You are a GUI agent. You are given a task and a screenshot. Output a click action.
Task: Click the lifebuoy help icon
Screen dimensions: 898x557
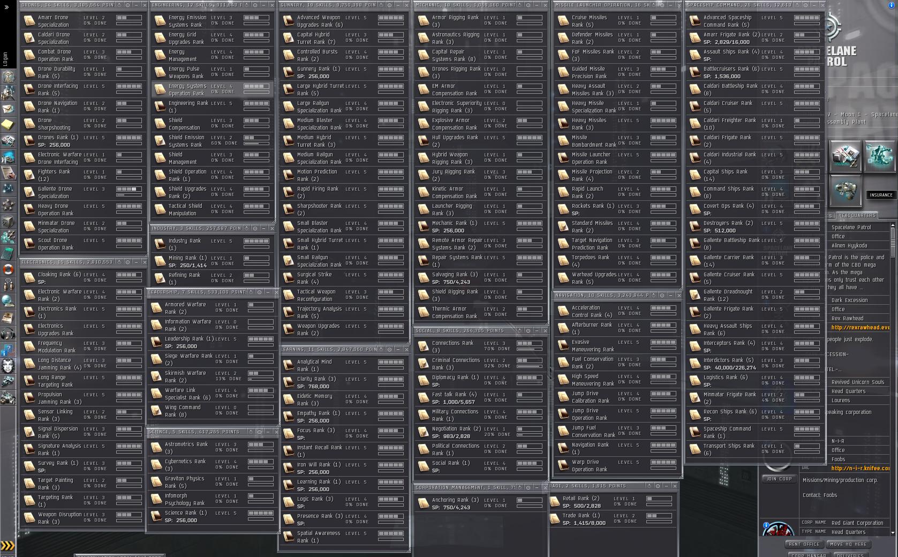8,269
